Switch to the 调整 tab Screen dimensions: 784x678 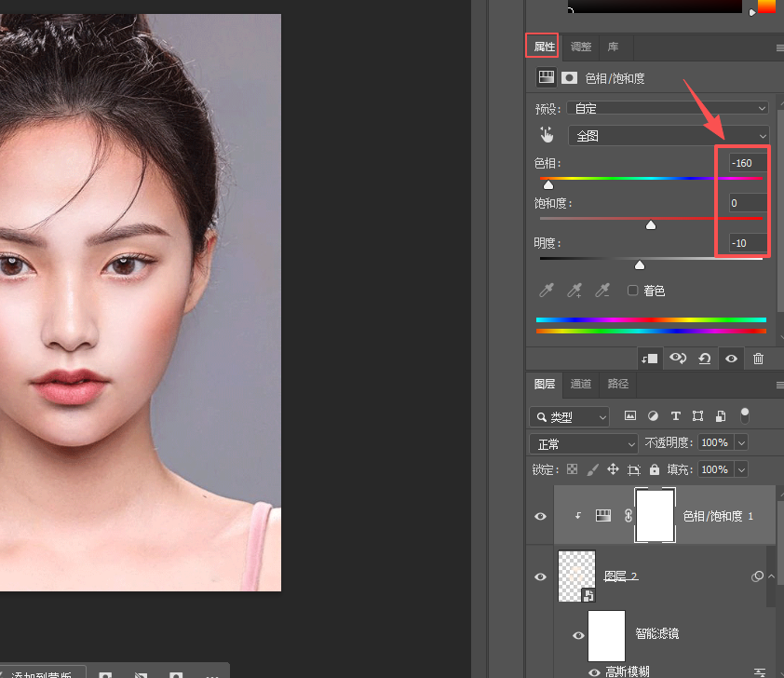(580, 47)
